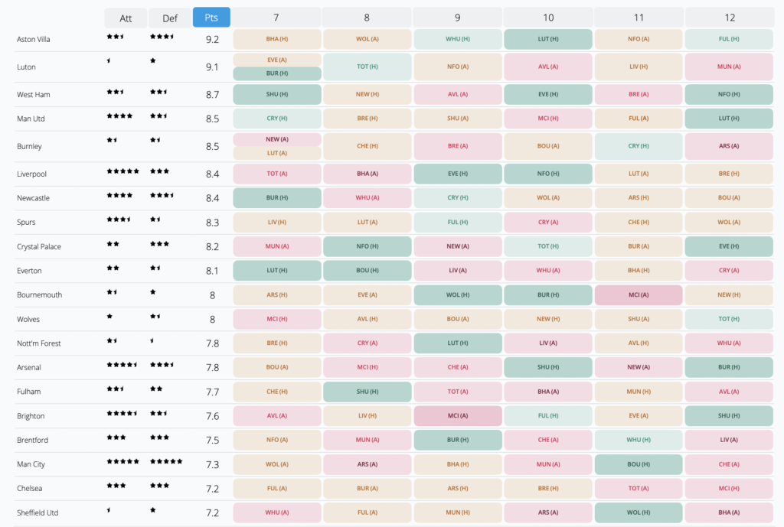Select the highlighted Pts column header

211,17
